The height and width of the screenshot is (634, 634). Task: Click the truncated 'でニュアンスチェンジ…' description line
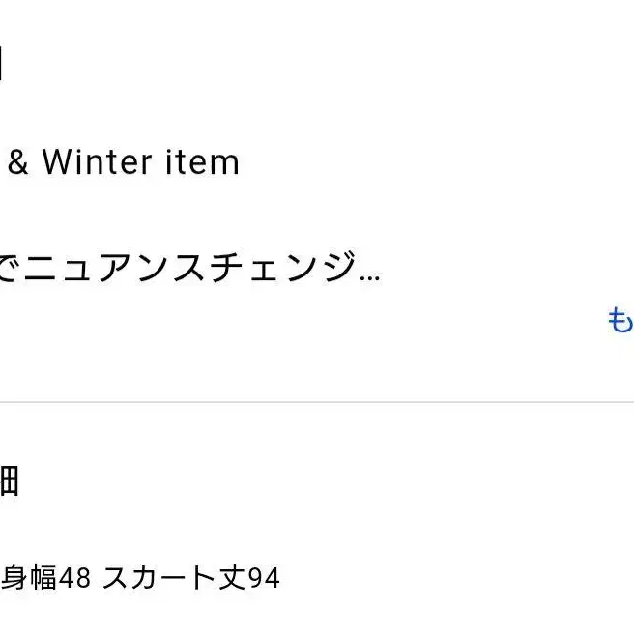(189, 267)
